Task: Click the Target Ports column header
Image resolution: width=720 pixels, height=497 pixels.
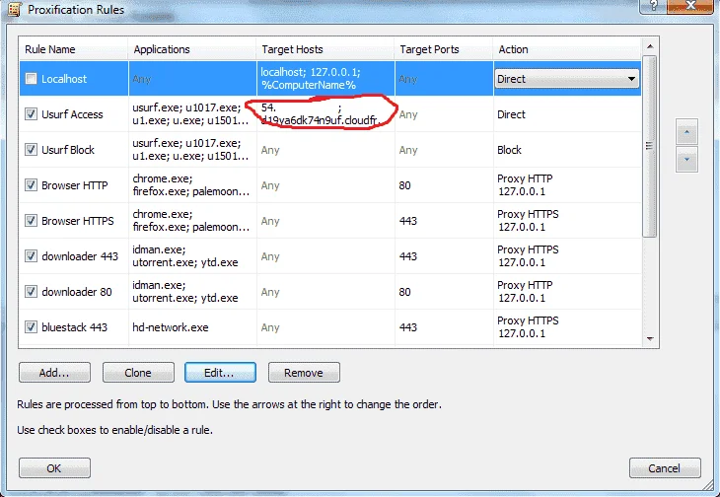Action: click(444, 49)
